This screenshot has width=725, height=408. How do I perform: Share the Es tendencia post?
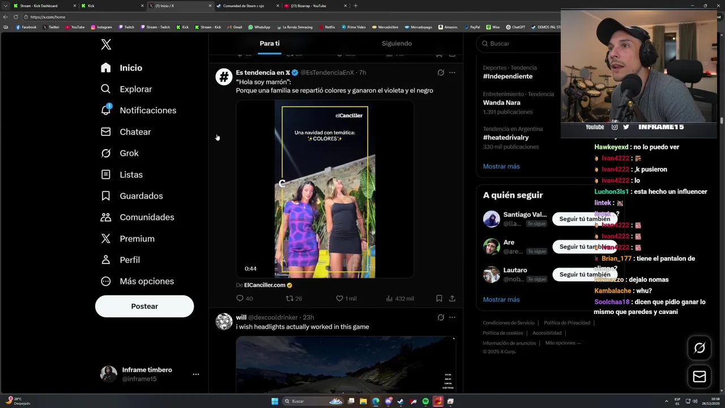pyautogui.click(x=452, y=298)
